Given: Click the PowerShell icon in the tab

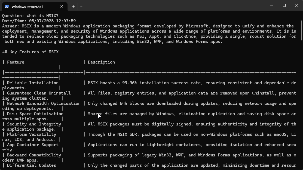Looking at the screenshot, I should point(7,7).
